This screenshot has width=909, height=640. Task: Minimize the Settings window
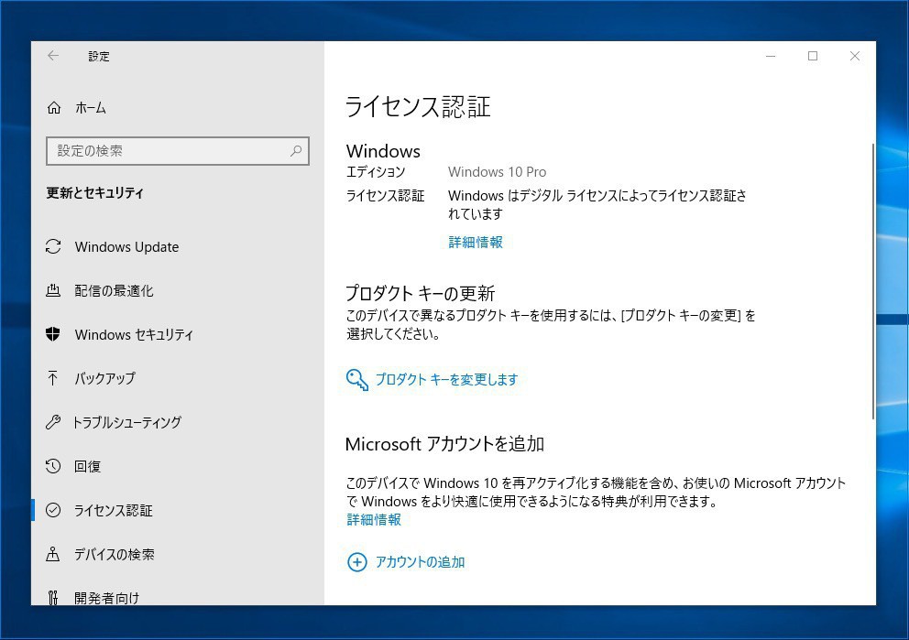pos(771,56)
